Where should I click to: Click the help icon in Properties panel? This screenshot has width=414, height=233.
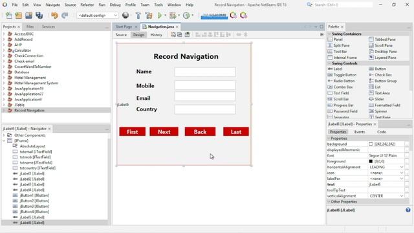pyautogui.click(x=408, y=210)
